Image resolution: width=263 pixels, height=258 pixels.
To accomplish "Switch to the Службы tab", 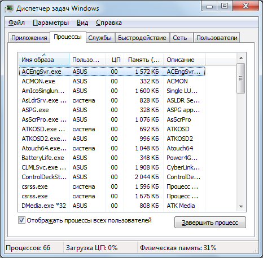I will tap(100, 38).
